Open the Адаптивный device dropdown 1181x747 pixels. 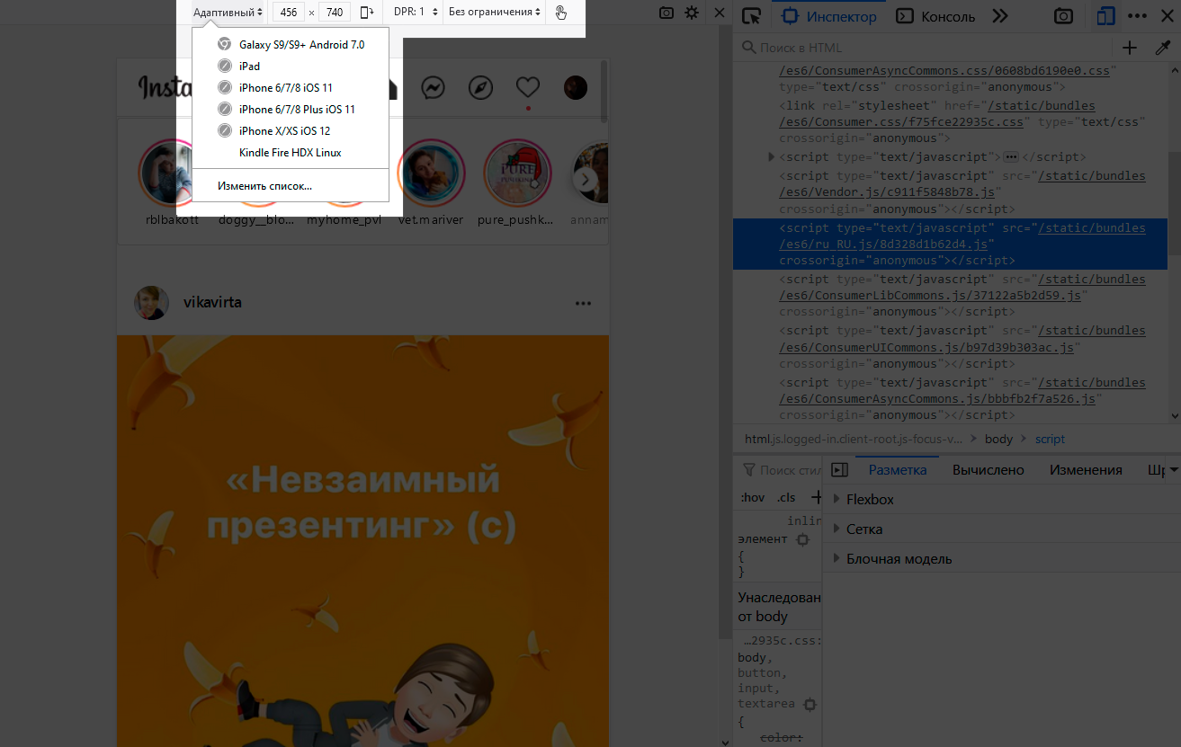(228, 13)
